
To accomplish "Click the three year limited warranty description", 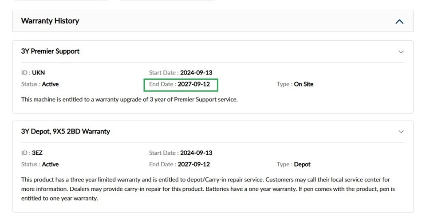I will (208, 189).
